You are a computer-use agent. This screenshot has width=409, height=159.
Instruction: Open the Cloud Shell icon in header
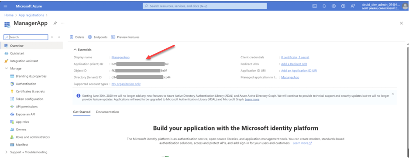(315, 6)
